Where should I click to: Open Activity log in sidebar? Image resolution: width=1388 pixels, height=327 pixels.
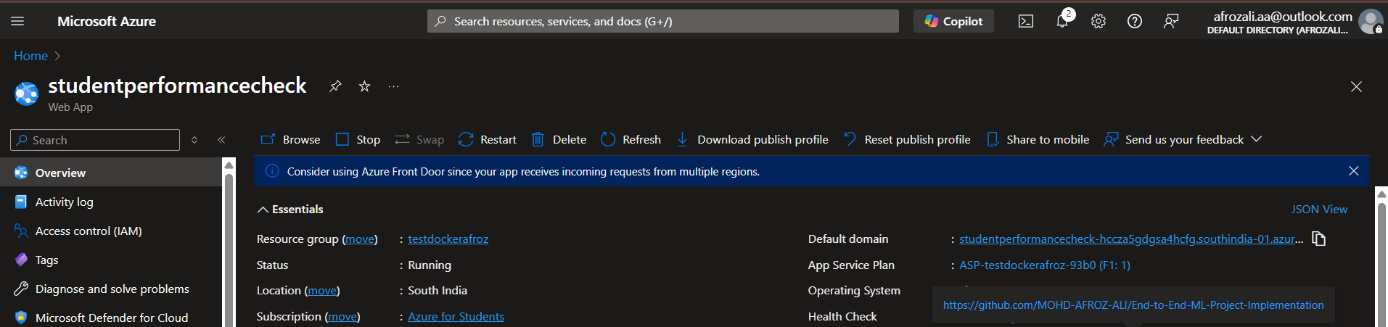(64, 202)
